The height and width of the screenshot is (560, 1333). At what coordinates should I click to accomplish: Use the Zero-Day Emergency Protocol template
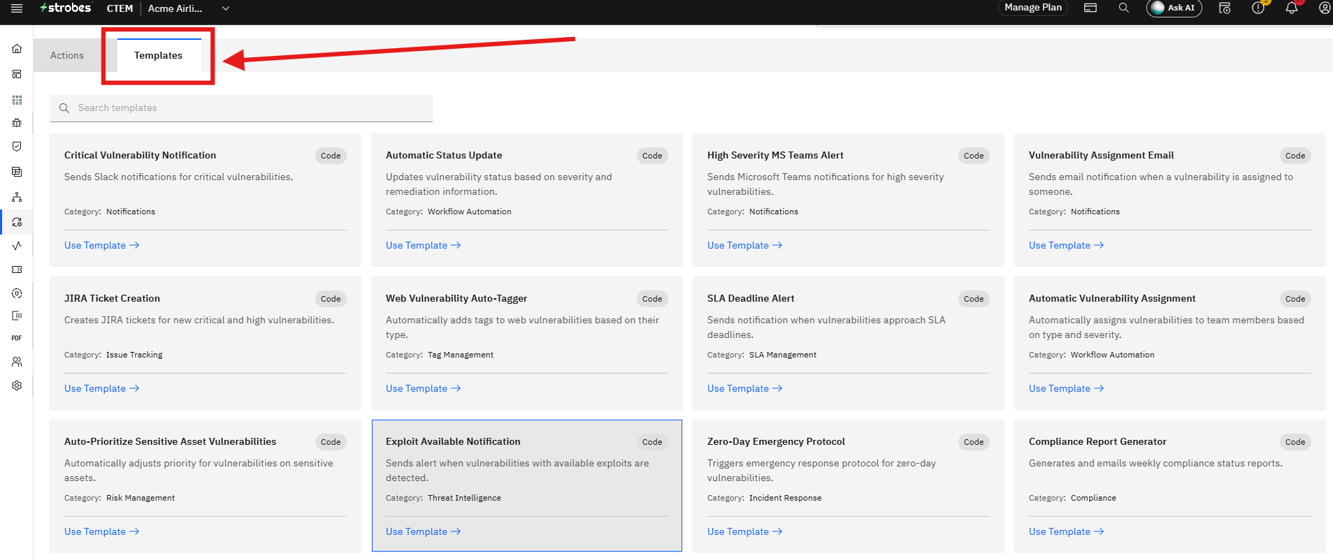(745, 531)
